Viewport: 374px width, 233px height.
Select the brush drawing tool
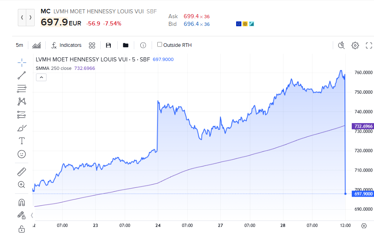pyautogui.click(x=22, y=128)
